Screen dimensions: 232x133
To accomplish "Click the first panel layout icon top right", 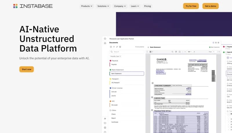I will point(213,43).
